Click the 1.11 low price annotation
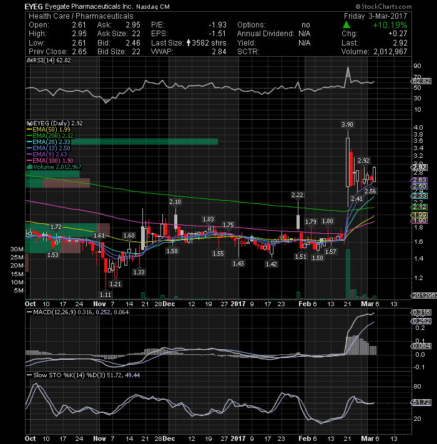The height and width of the screenshot is (444, 437). click(x=106, y=294)
